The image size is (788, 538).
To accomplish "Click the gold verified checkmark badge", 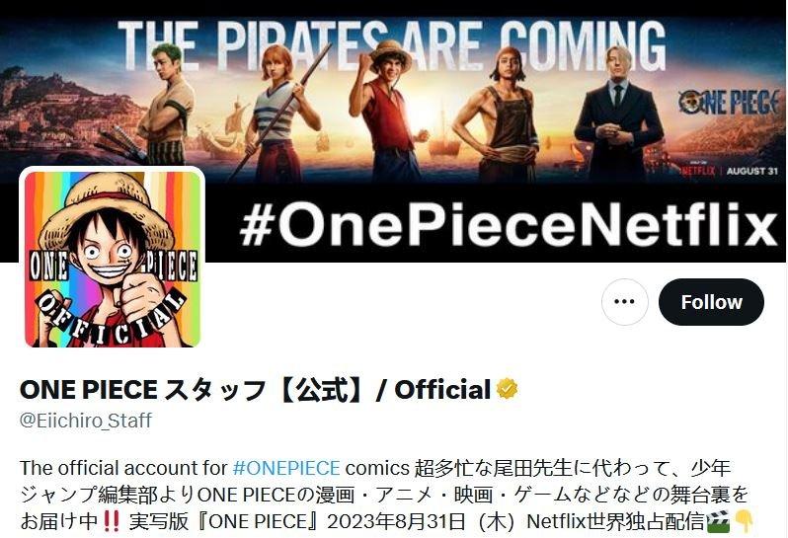I will pos(507,389).
